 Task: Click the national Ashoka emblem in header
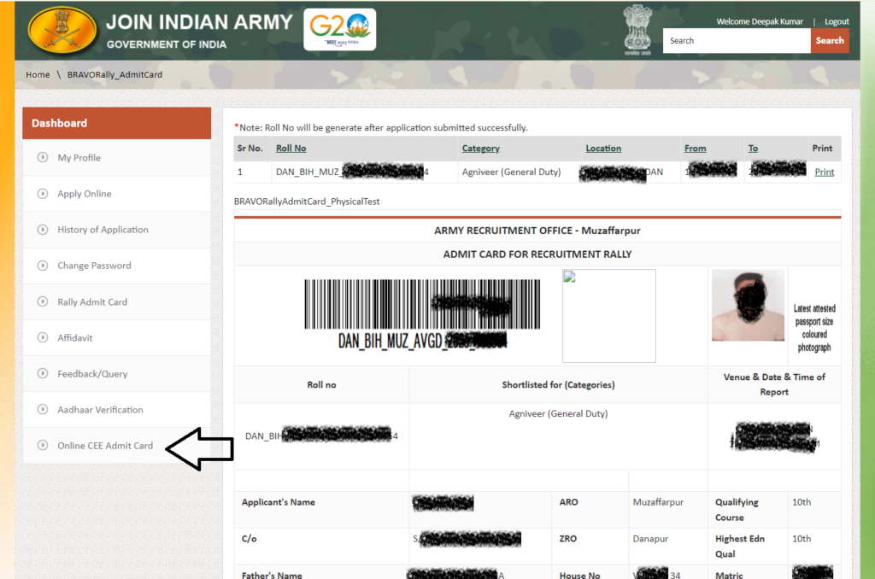point(637,30)
